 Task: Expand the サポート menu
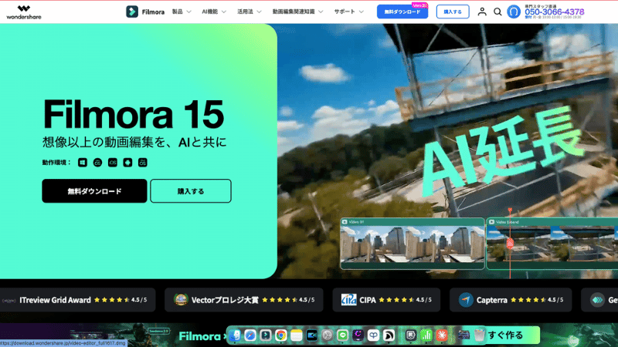(x=349, y=12)
